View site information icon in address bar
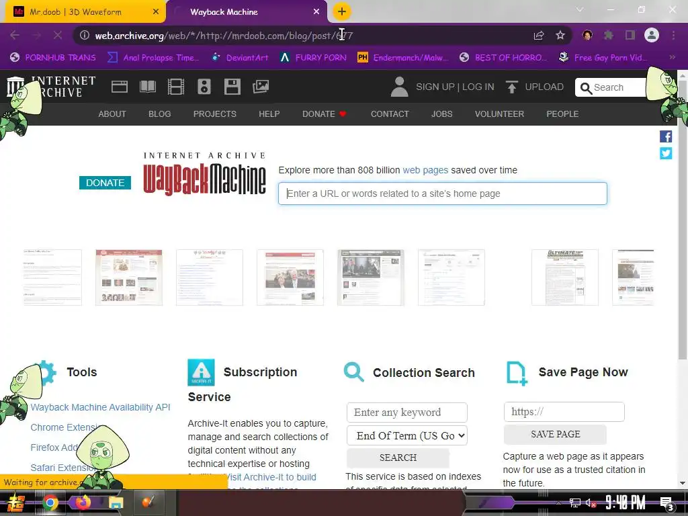 click(x=84, y=35)
